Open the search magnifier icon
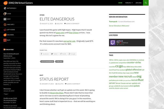This screenshot has height=109, width=164. pyautogui.click(x=146, y=3)
